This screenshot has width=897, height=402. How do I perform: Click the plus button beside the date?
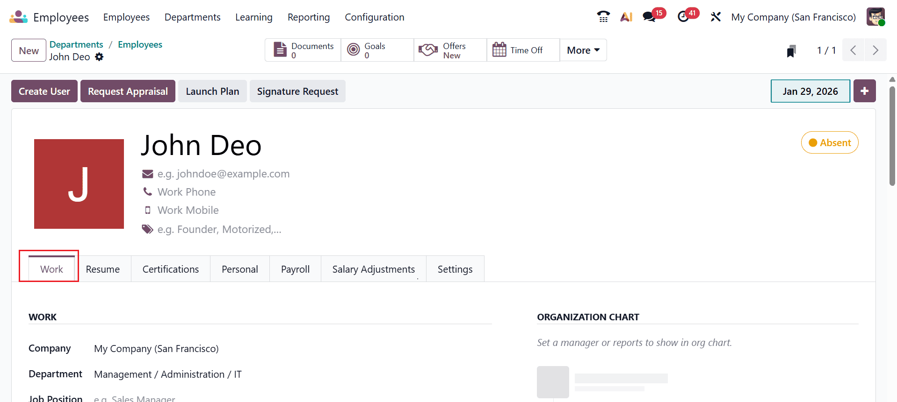coord(864,91)
